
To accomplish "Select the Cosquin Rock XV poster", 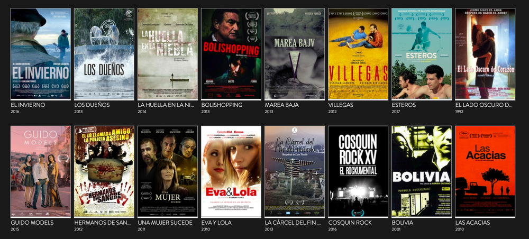I will [358, 171].
